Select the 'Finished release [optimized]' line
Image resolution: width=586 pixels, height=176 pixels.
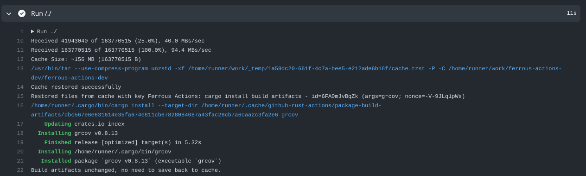[x=123, y=142]
